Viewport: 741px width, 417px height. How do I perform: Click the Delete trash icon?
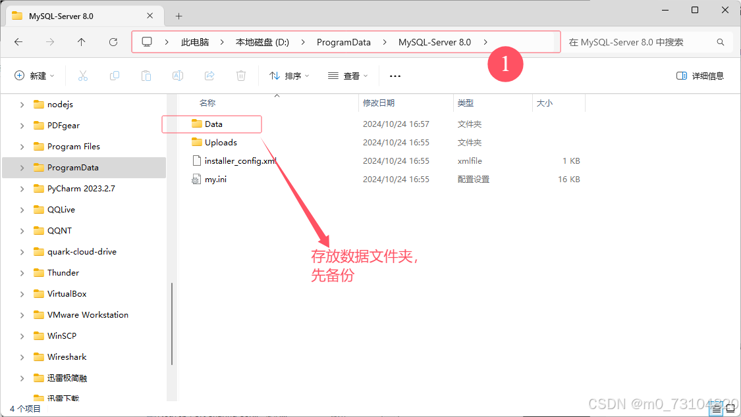(241, 76)
